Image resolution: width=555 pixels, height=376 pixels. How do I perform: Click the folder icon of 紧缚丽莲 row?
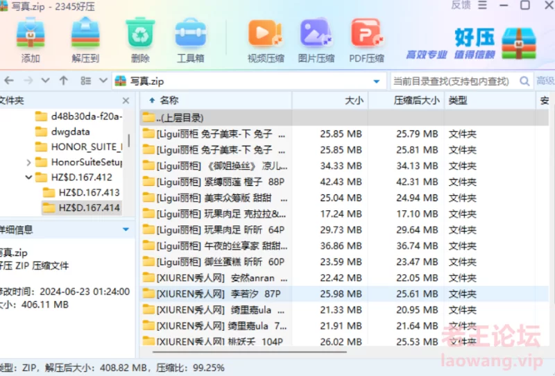(148, 181)
